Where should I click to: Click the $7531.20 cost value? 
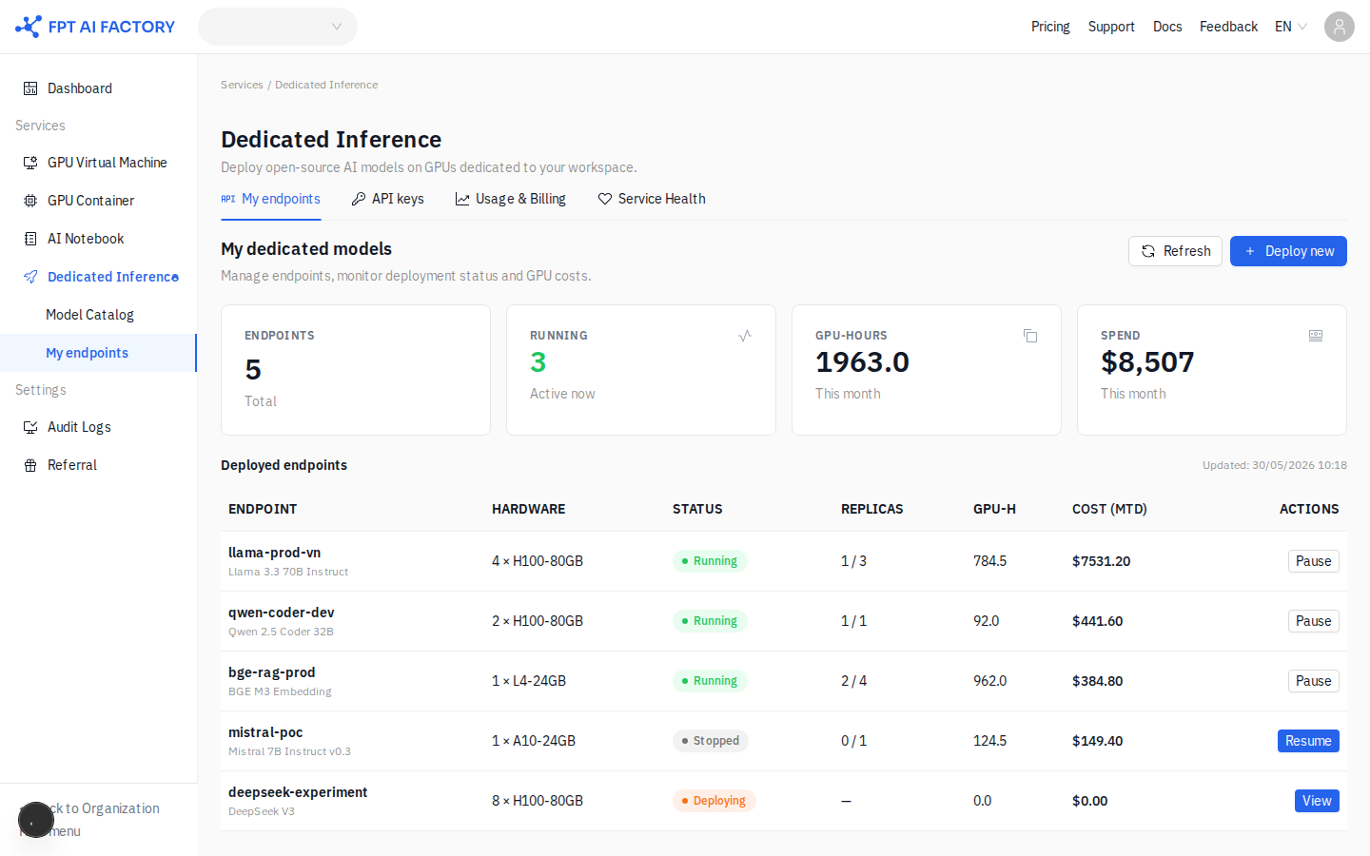pos(1101,561)
